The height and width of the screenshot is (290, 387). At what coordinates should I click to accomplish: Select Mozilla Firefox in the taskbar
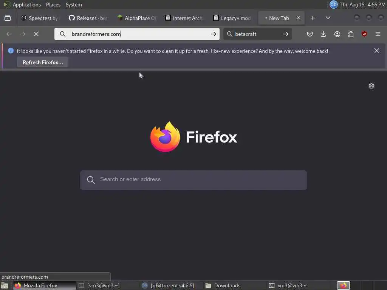coord(45,285)
